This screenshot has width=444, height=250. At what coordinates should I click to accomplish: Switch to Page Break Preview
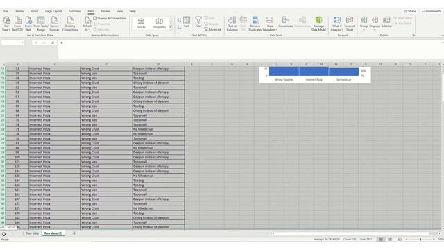[400, 239]
